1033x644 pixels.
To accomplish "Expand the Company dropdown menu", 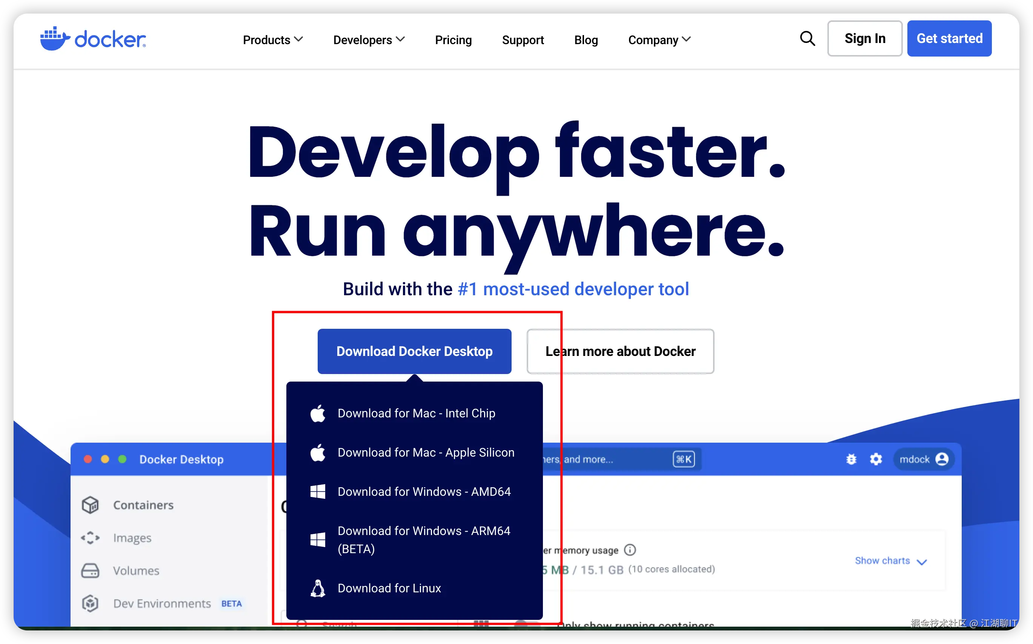I will [x=659, y=40].
